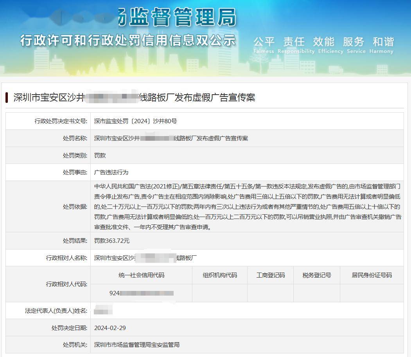Click the 法定代表人(负责人)姓名 label

coord(56,311)
